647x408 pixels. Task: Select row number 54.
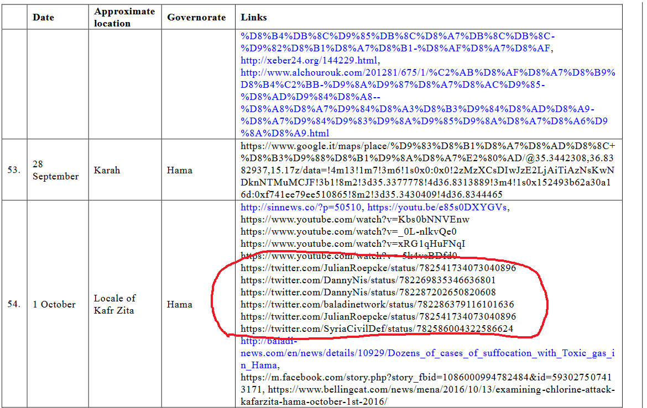(14, 304)
